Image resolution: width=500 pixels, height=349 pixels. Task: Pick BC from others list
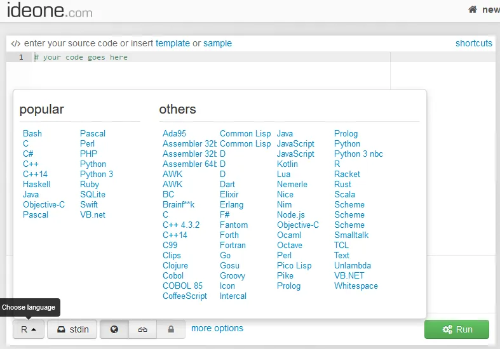click(x=168, y=195)
